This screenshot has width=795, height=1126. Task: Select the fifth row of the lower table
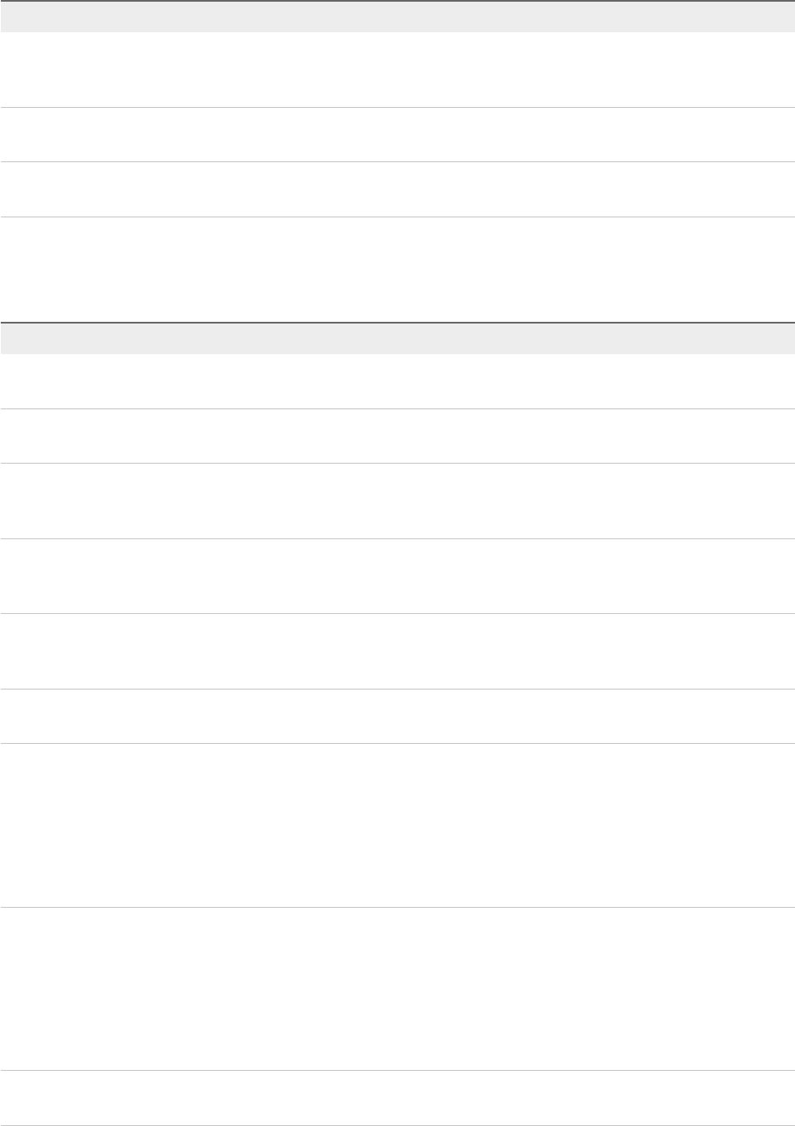(x=397, y=650)
